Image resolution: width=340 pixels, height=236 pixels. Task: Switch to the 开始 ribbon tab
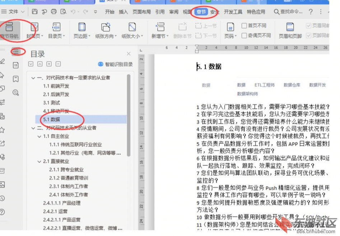point(110,12)
